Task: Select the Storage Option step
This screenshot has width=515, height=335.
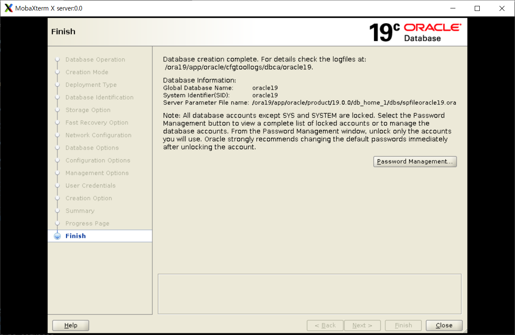Action: (x=88, y=110)
